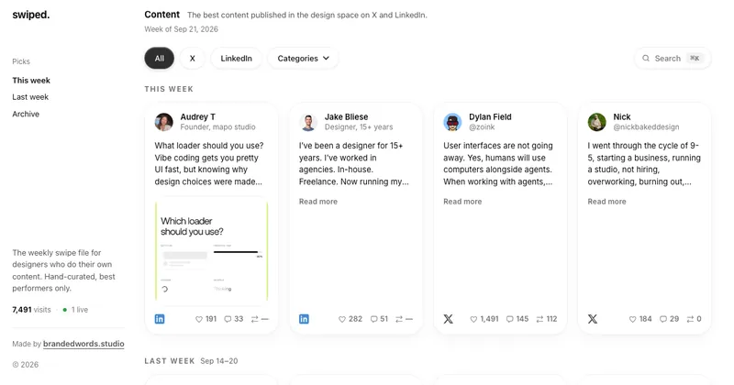Click the 'Sep 14–20' date range

(x=219, y=361)
